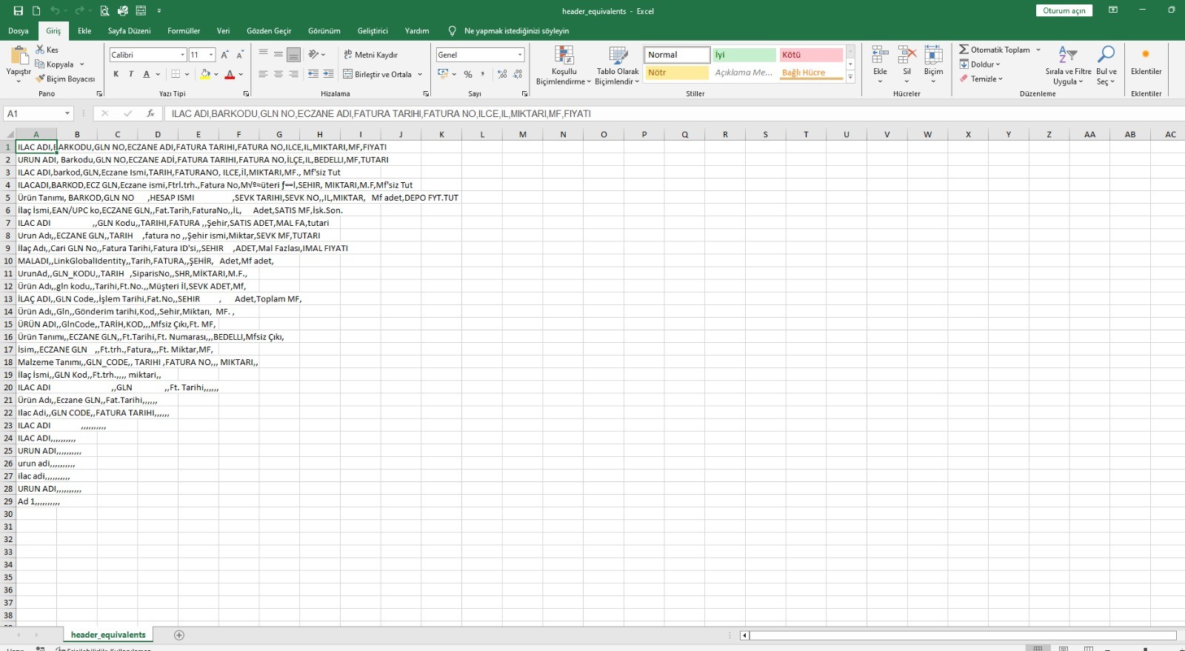Image resolution: width=1185 pixels, height=651 pixels.
Task: Toggle middle vertical alignment
Action: click(278, 54)
